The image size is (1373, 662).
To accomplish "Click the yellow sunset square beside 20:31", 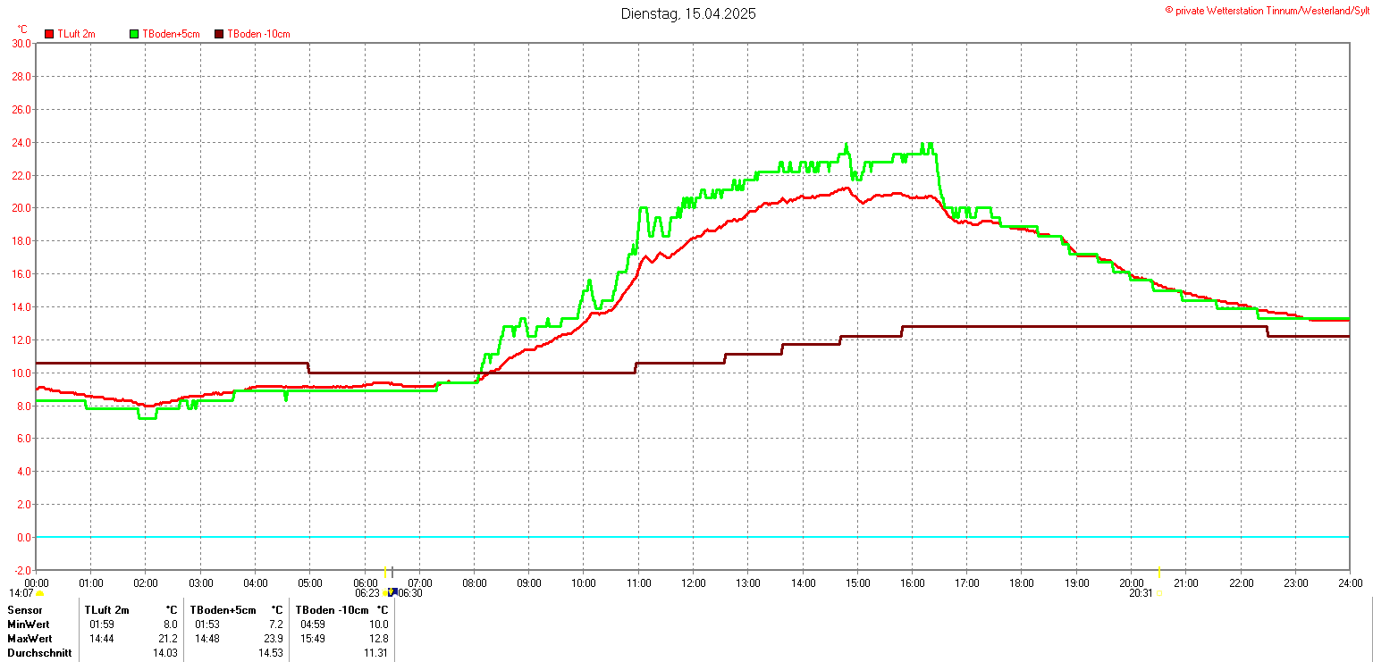I will tap(1159, 593).
